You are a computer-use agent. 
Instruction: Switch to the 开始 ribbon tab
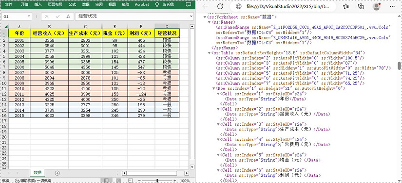(25, 4)
